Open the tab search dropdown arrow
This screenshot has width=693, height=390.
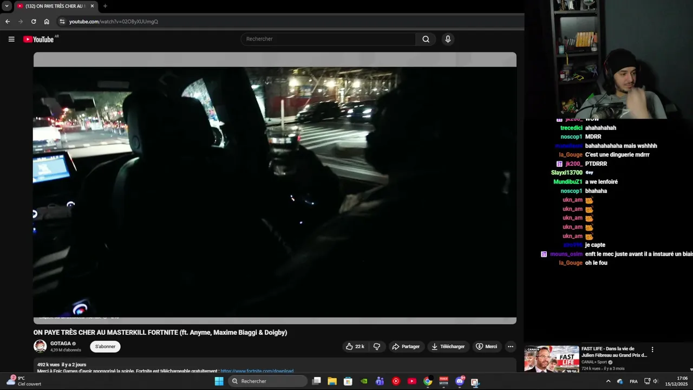coord(6,6)
